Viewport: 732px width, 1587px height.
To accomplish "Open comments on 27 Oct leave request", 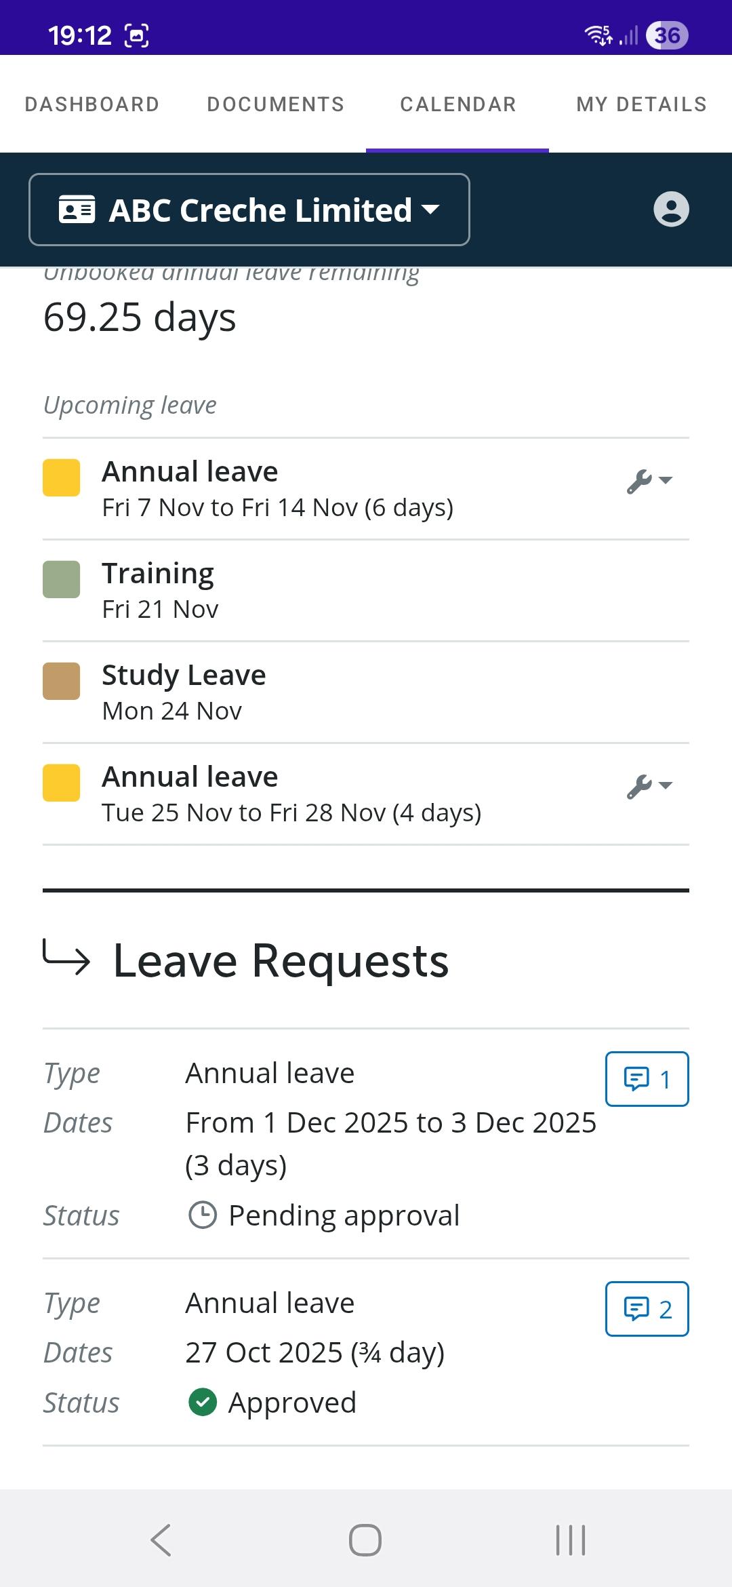I will coord(647,1309).
